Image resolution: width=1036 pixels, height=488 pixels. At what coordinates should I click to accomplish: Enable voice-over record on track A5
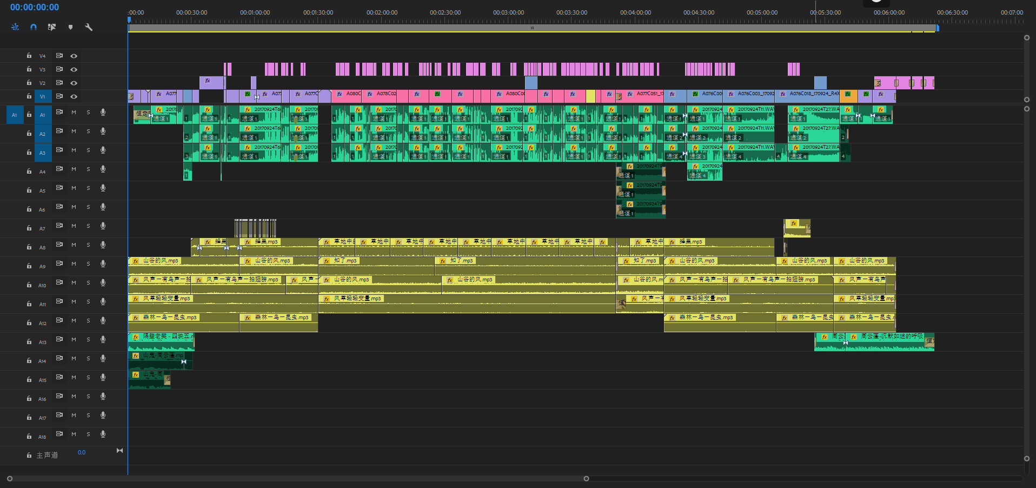pos(103,188)
